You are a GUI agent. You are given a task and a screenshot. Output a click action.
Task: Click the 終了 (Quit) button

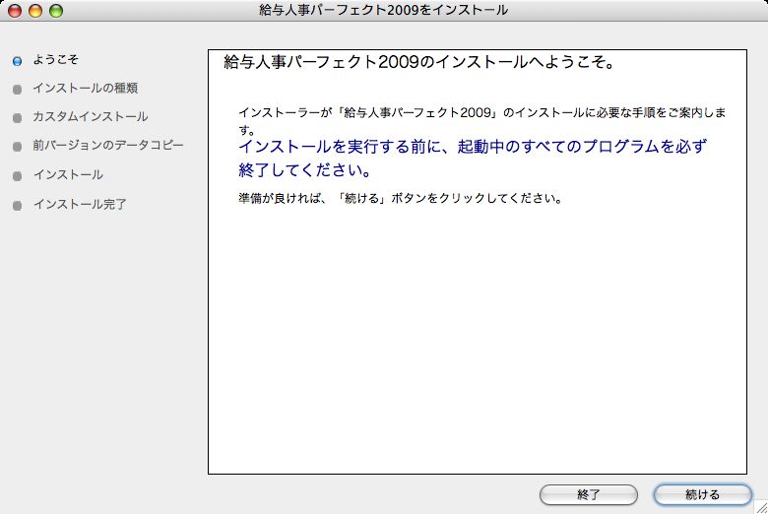click(x=588, y=494)
